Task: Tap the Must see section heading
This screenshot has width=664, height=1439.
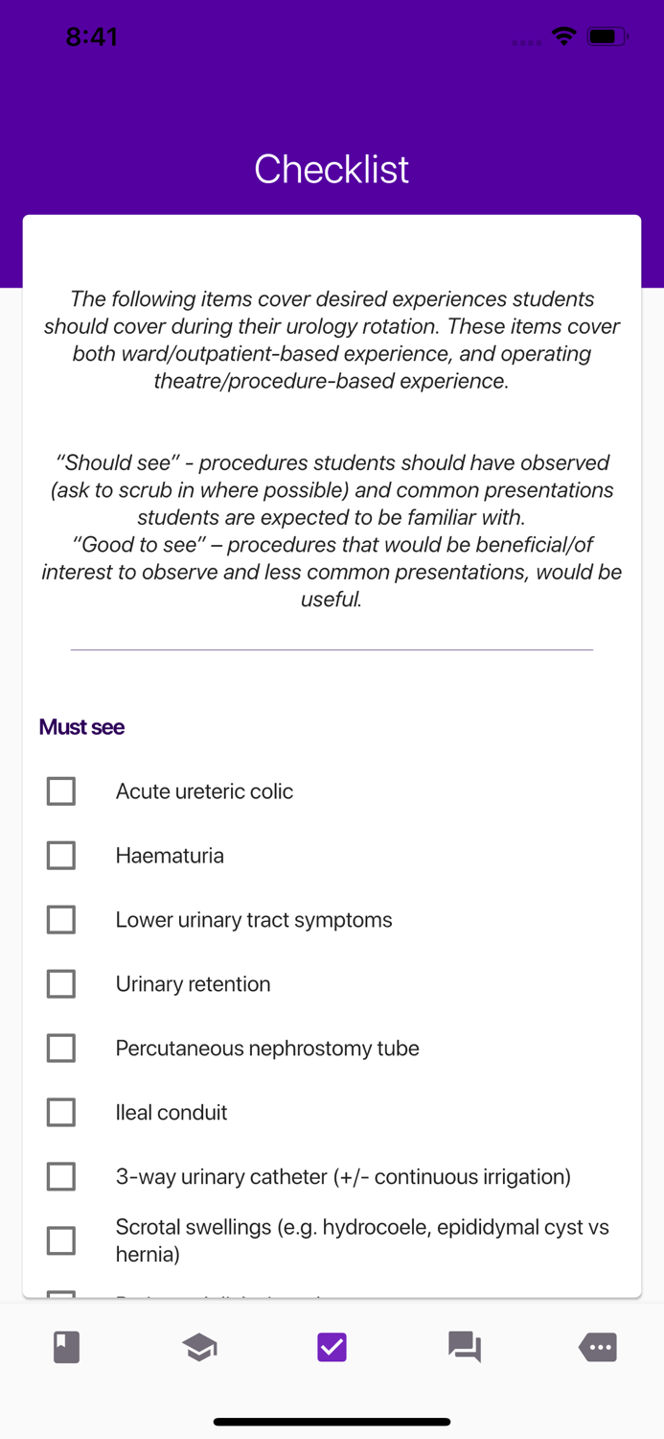Action: [x=81, y=727]
